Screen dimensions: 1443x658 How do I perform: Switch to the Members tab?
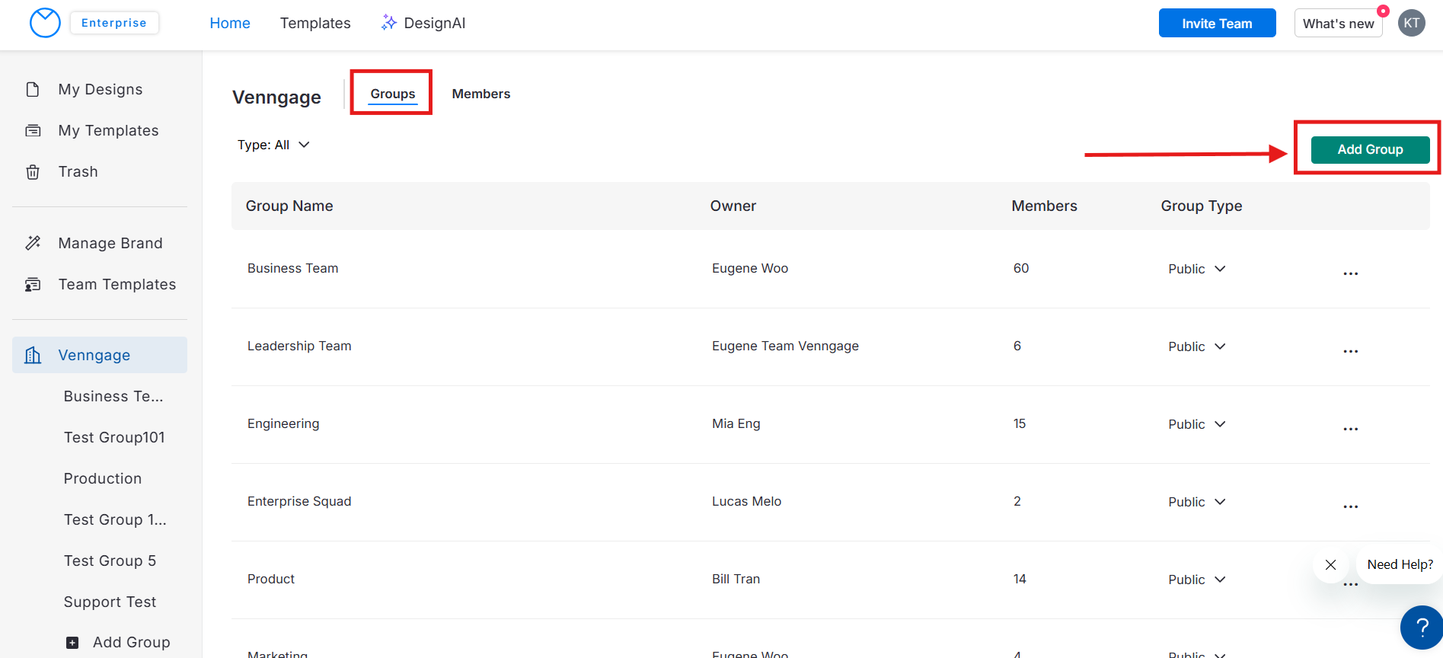(x=480, y=94)
